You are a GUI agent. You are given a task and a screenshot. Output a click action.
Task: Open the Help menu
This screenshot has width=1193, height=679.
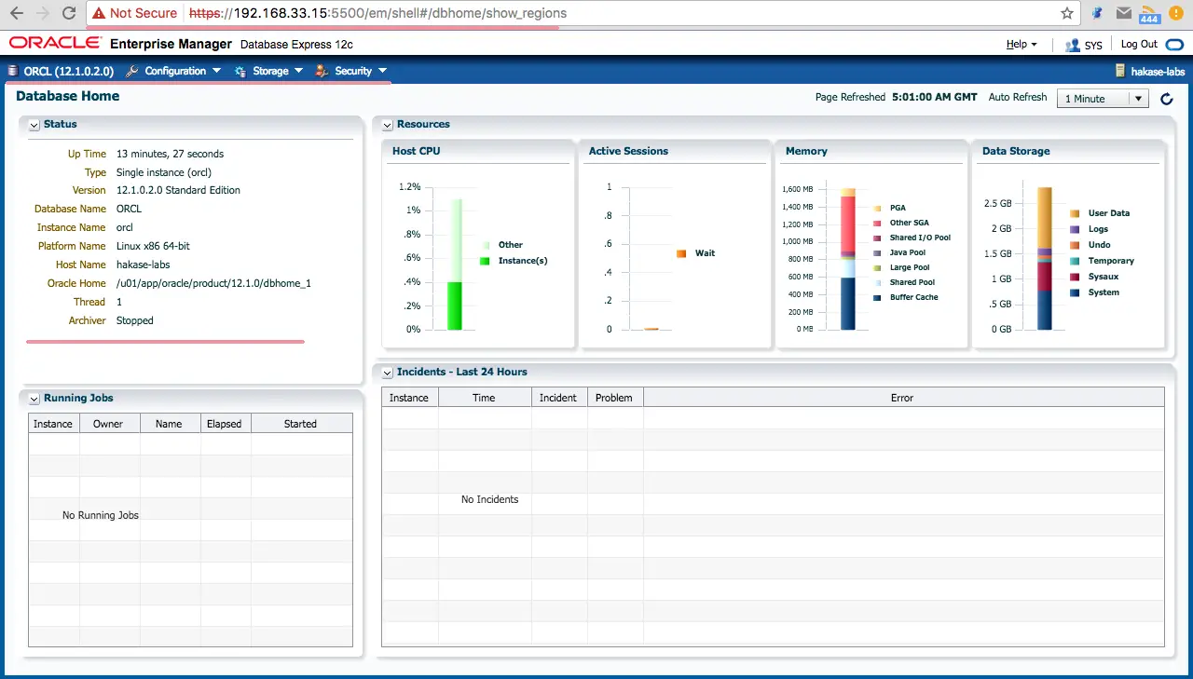coord(1016,44)
